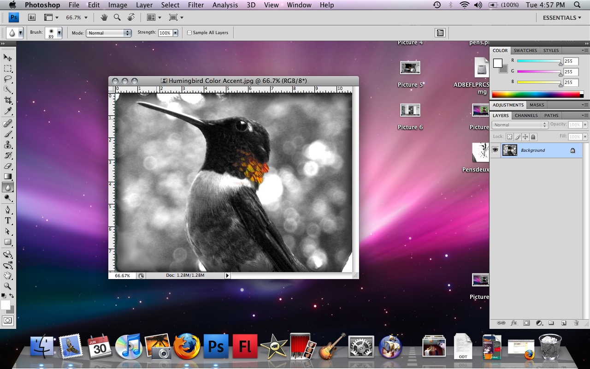The height and width of the screenshot is (369, 590).
Task: Select the Hand tool in Tools panel
Action: [8, 276]
